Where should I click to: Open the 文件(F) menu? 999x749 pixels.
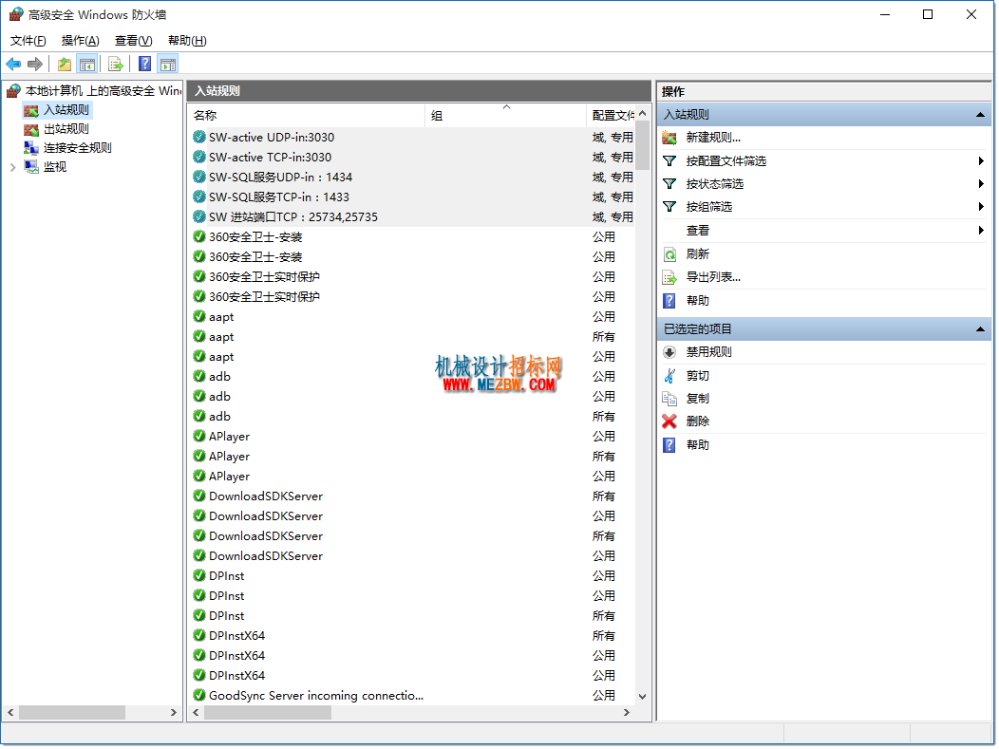point(28,41)
